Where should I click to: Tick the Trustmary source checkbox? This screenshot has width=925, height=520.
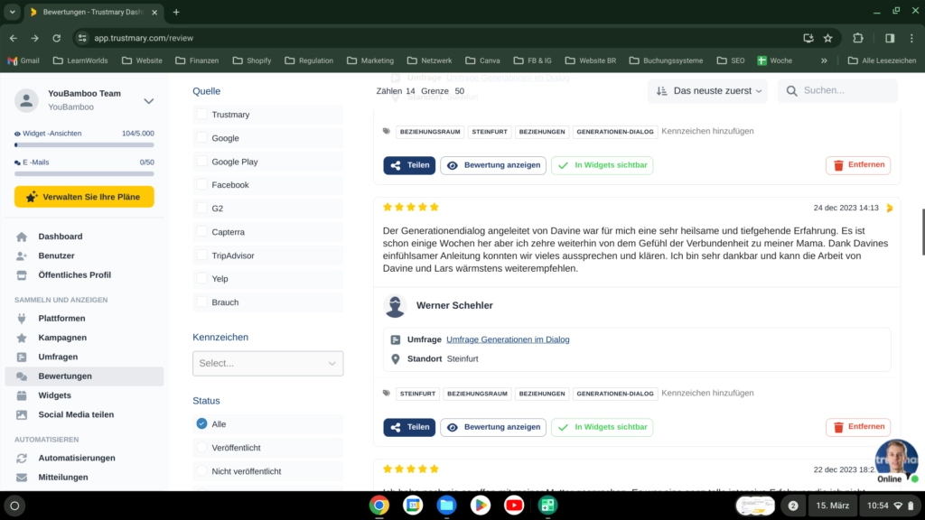201,115
